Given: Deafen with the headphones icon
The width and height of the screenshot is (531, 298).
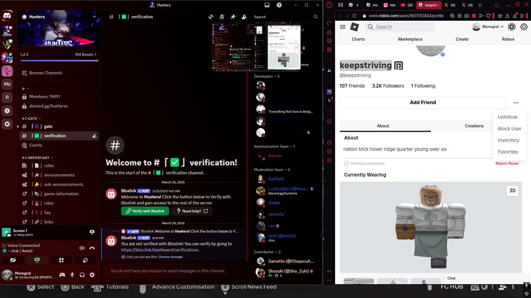Looking at the screenshot, I should click(82, 275).
